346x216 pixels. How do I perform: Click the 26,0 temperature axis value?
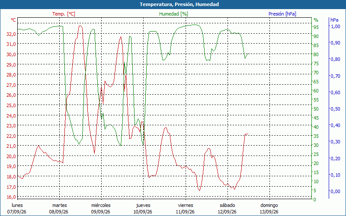pyautogui.click(x=12, y=95)
